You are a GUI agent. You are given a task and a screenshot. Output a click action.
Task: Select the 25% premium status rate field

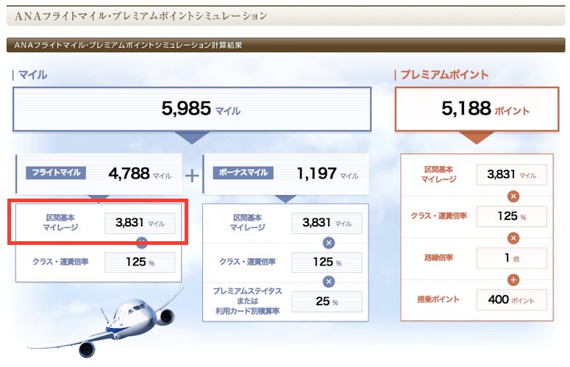(327, 302)
